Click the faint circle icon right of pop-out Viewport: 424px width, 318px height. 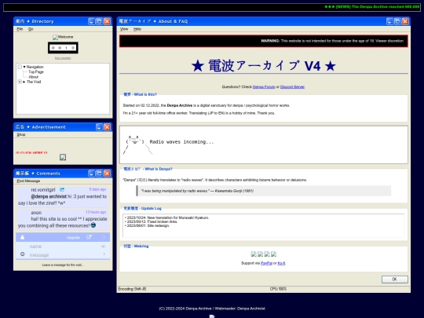tap(104, 237)
